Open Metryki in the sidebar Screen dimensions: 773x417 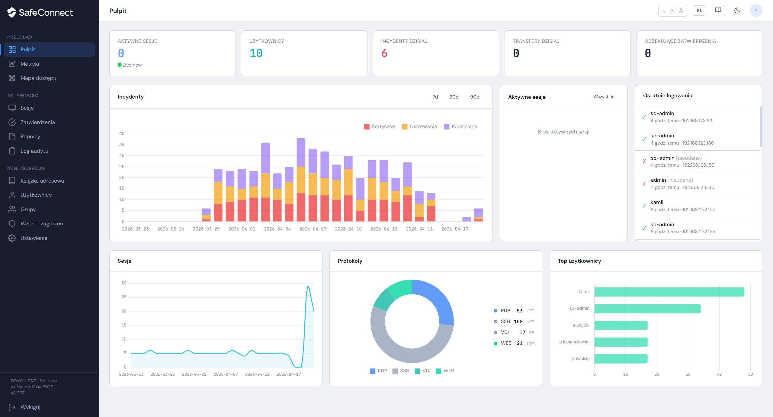point(49,64)
